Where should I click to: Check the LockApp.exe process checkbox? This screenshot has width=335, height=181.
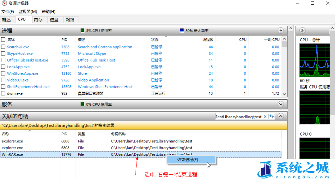click(x=3, y=67)
